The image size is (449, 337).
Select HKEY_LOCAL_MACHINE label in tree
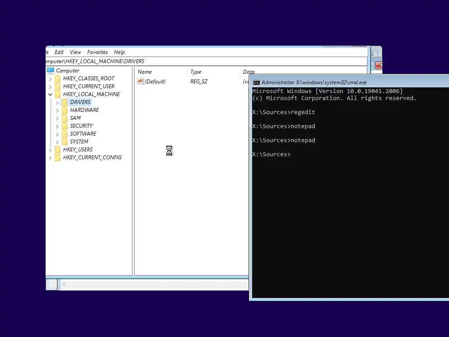[x=91, y=94]
